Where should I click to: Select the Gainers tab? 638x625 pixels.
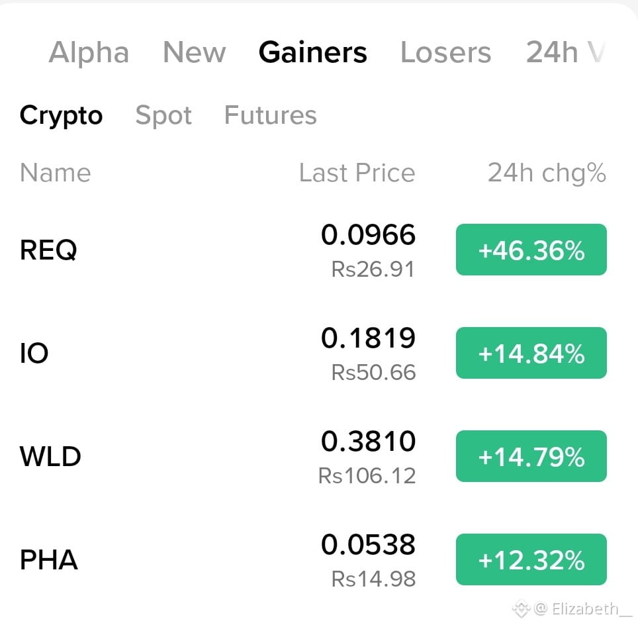point(312,52)
